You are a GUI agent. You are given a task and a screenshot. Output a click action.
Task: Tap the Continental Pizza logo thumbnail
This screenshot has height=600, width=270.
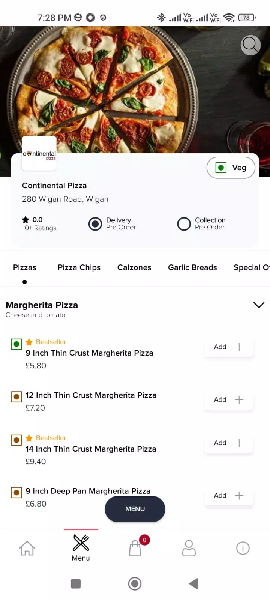[x=39, y=153]
